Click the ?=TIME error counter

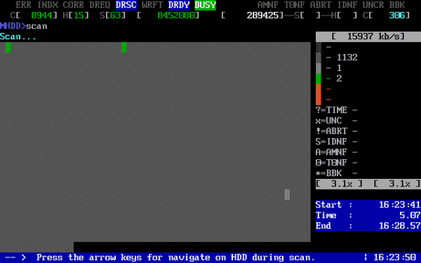(336, 110)
